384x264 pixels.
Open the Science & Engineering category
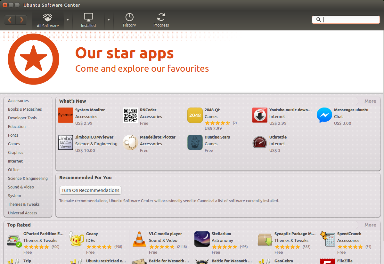pos(28,178)
